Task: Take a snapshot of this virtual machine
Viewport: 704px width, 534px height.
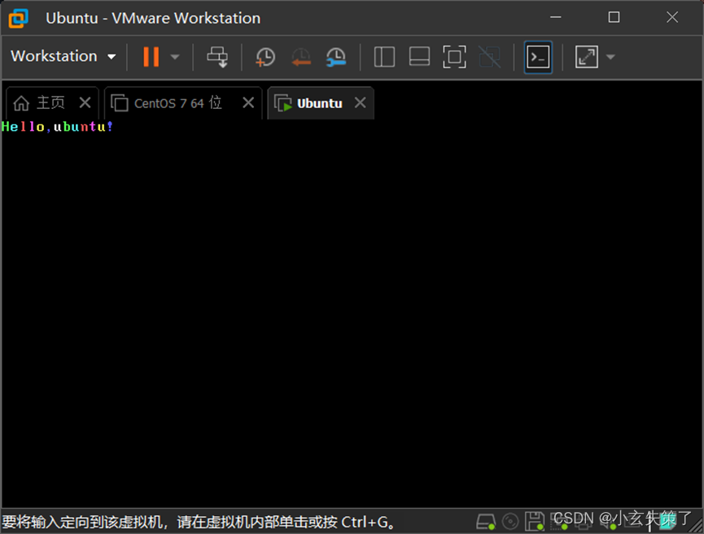Action: click(x=265, y=58)
